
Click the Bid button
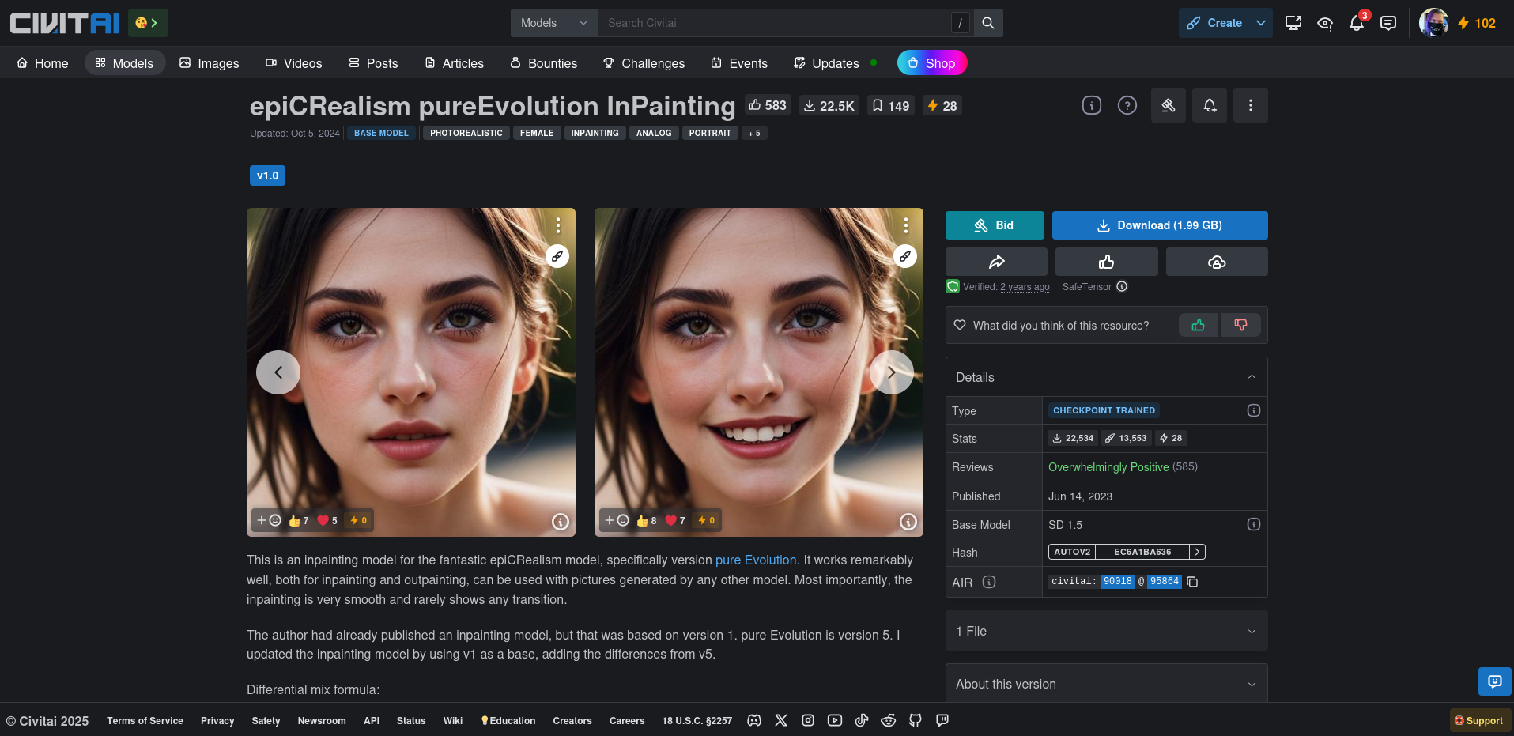pyautogui.click(x=995, y=225)
